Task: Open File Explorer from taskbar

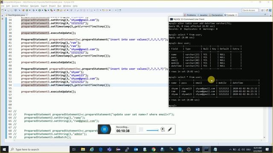Action: (x=83, y=149)
